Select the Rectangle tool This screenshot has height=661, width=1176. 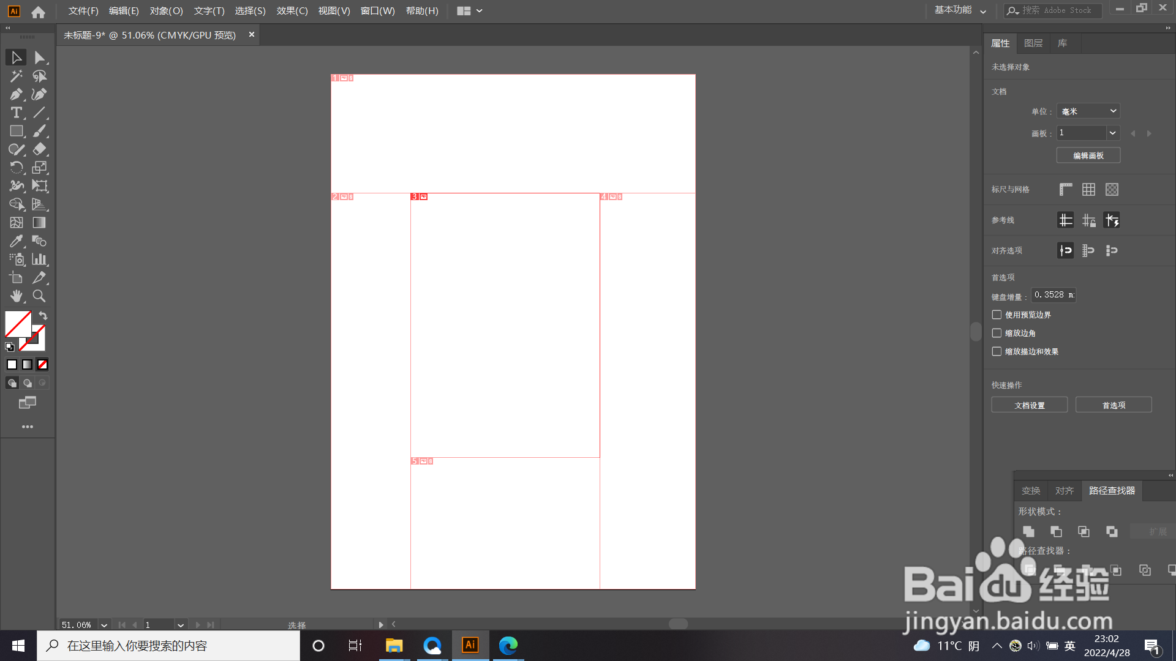(x=16, y=131)
